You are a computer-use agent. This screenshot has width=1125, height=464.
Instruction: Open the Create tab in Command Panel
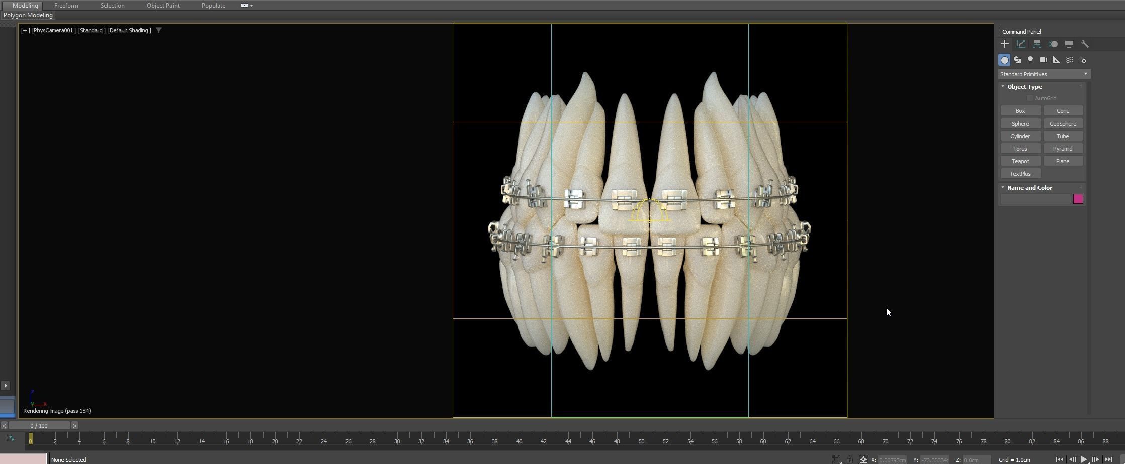1005,44
